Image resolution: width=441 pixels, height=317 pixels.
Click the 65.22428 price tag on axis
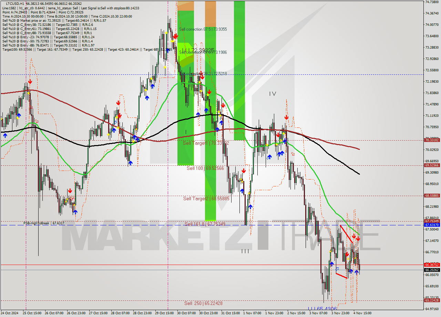[432, 300]
